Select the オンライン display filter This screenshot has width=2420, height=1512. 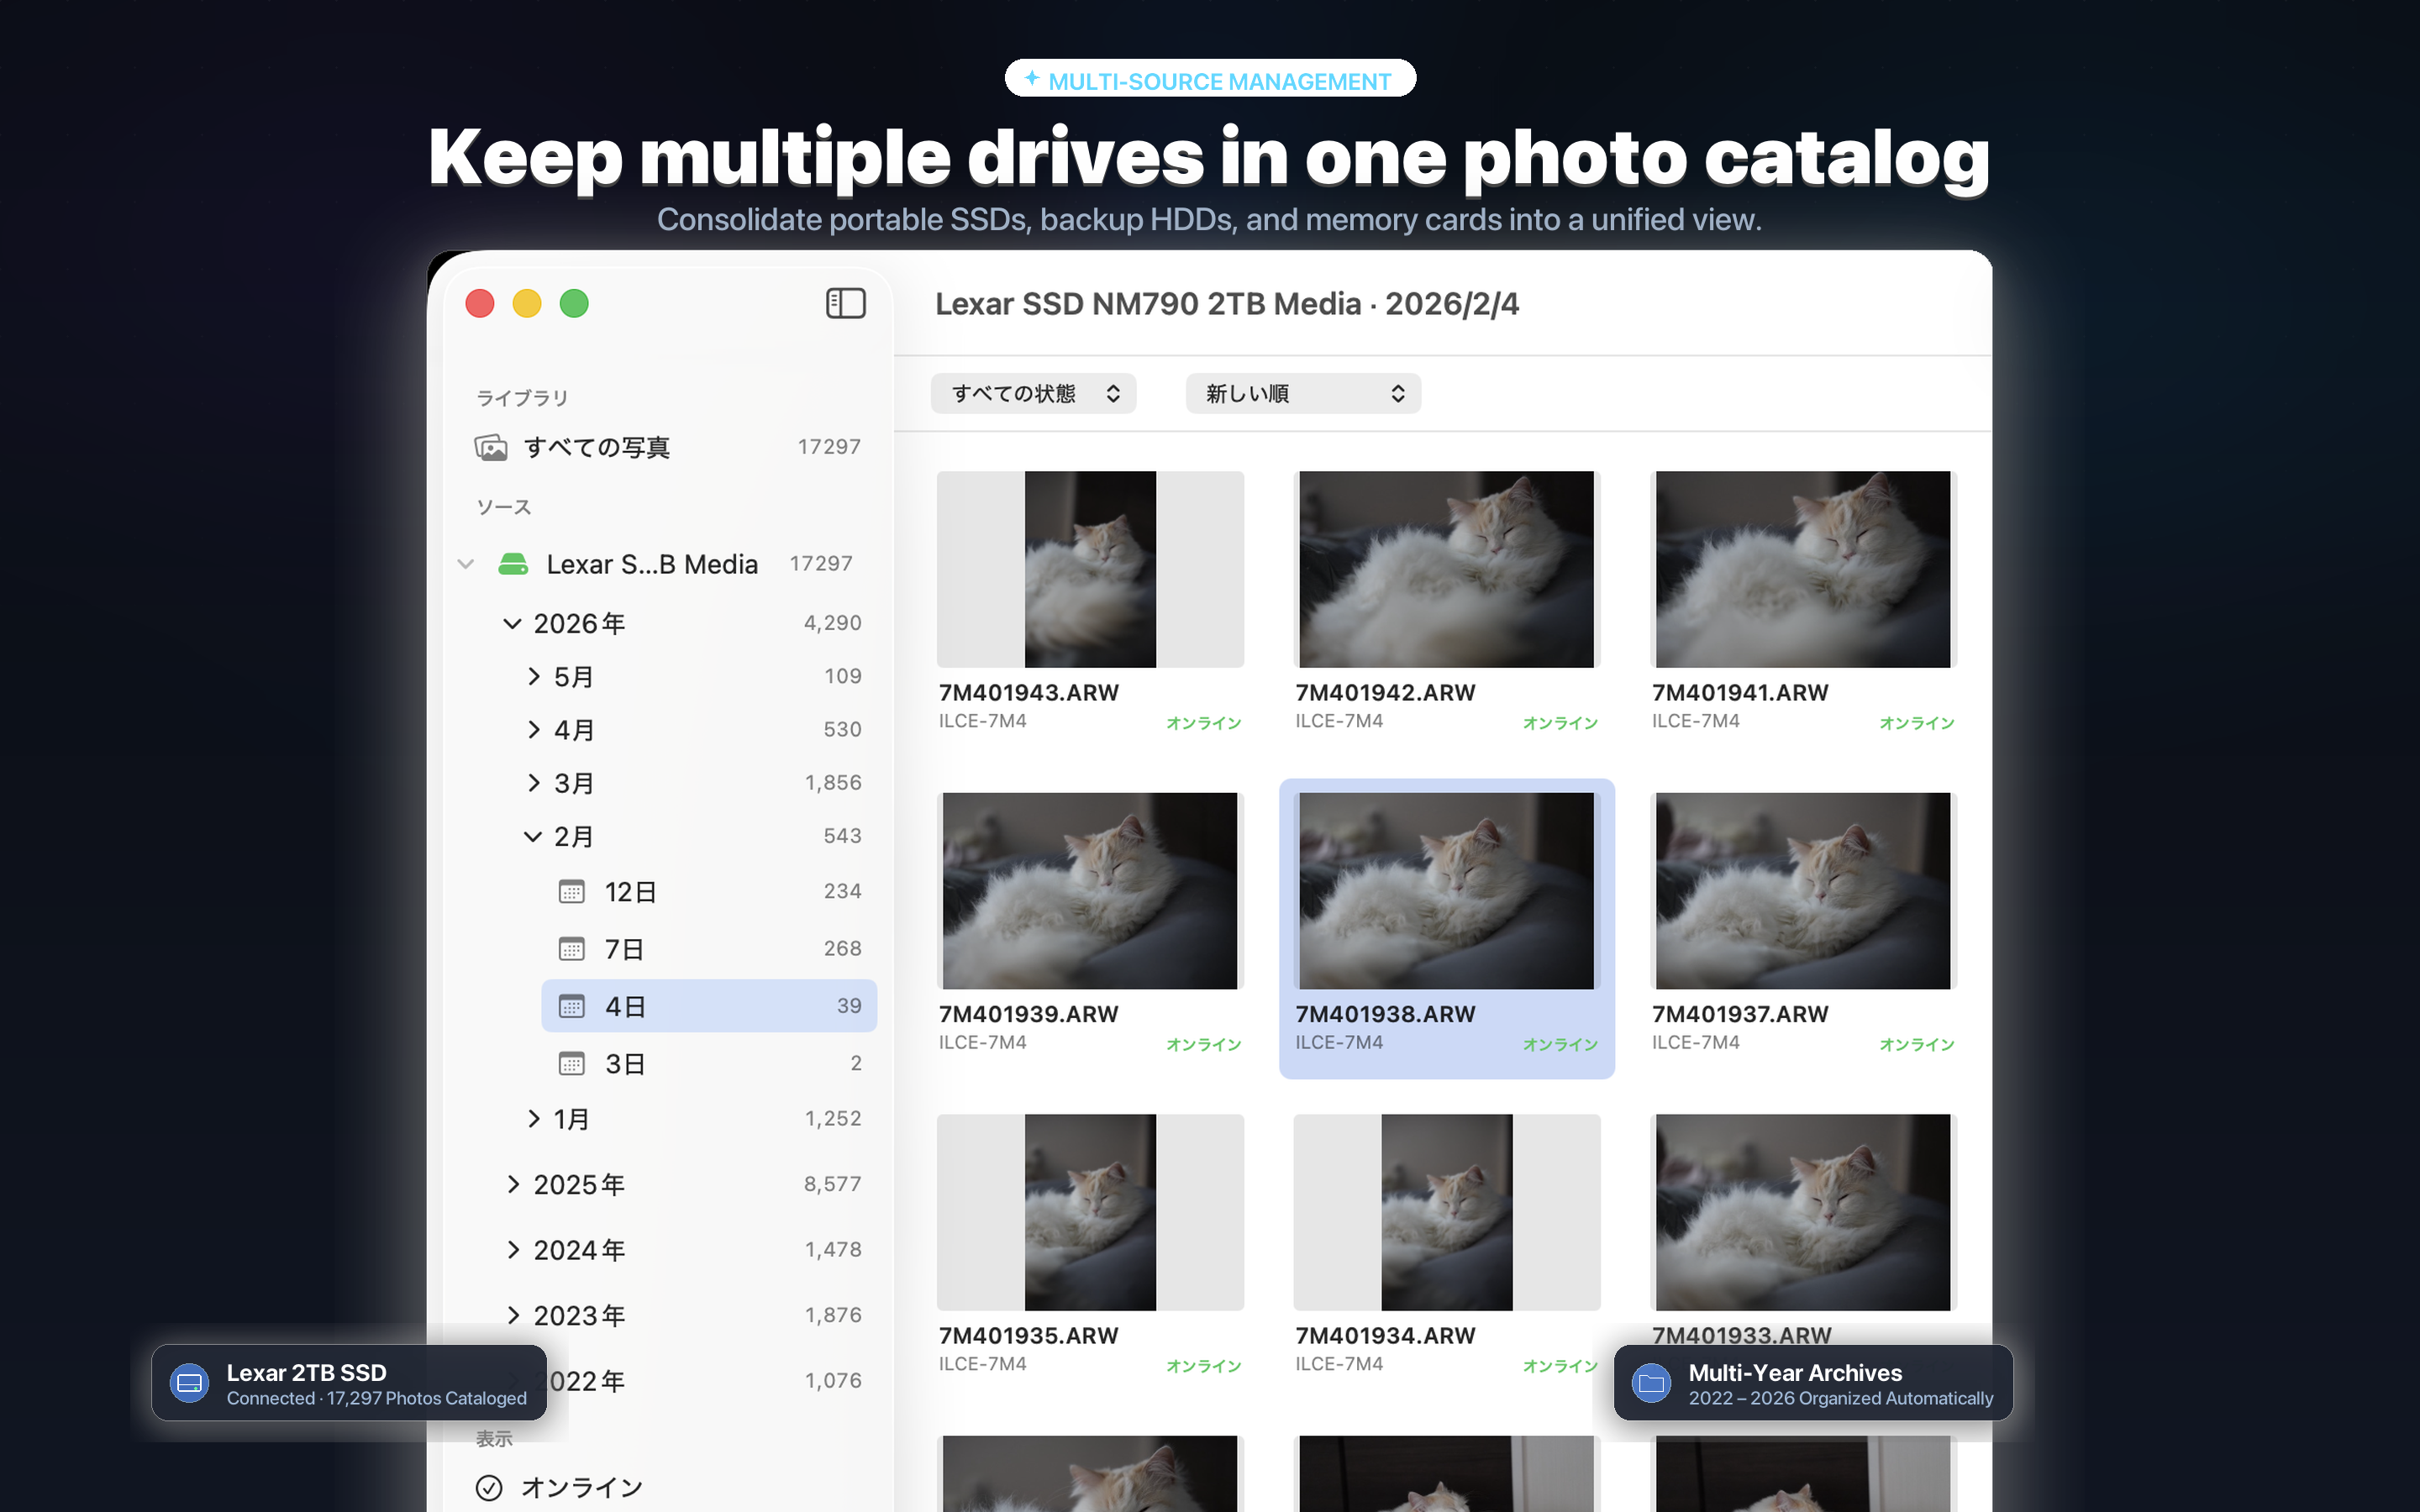coord(668,1487)
